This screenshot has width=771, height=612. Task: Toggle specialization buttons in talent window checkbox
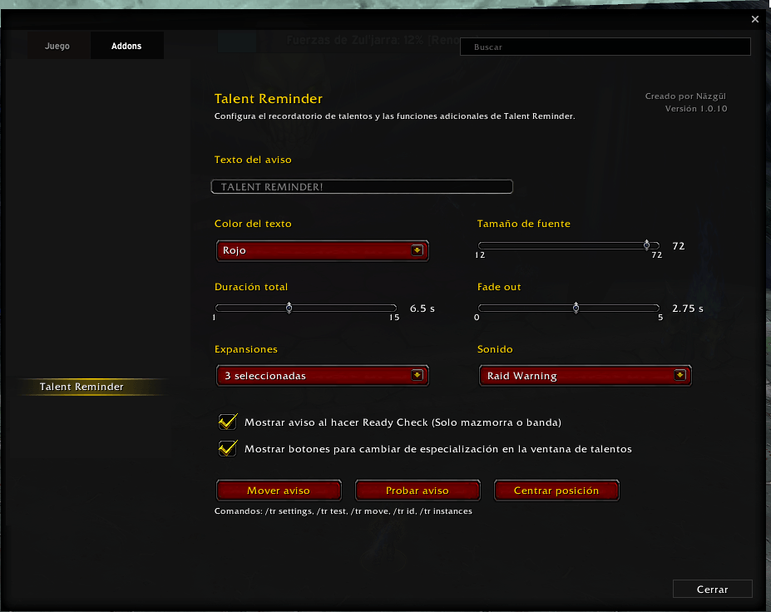tap(228, 448)
